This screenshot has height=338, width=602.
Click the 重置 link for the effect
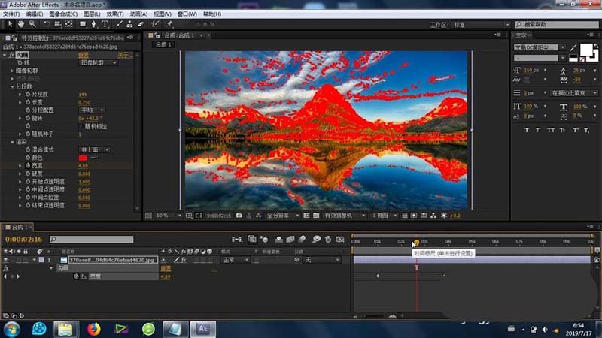pos(84,56)
